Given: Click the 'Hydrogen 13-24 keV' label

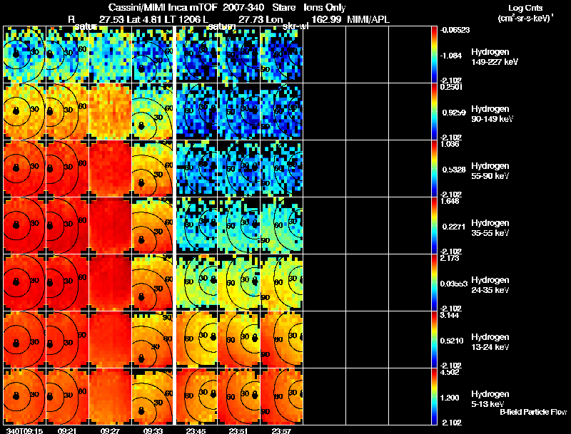Looking at the screenshot, I should (x=490, y=342).
